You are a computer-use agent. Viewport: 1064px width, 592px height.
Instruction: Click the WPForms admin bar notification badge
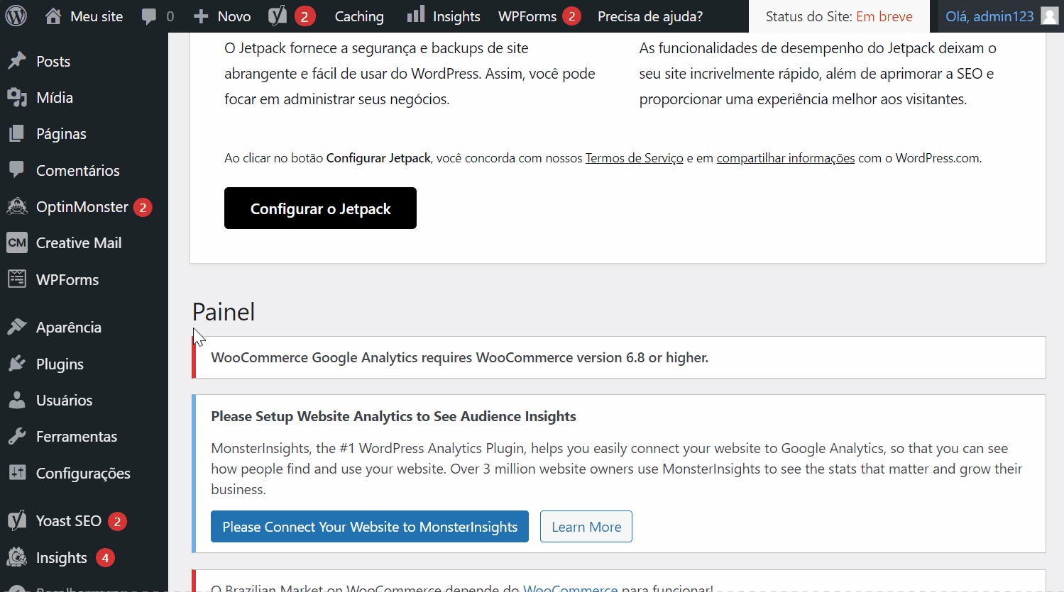571,16
